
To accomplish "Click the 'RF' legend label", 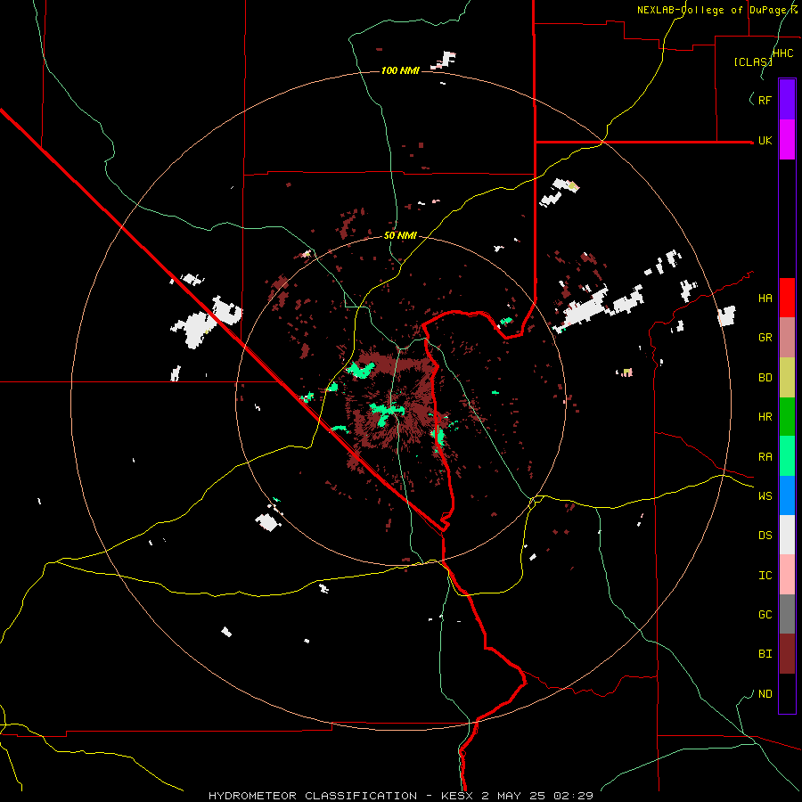I will [x=765, y=100].
